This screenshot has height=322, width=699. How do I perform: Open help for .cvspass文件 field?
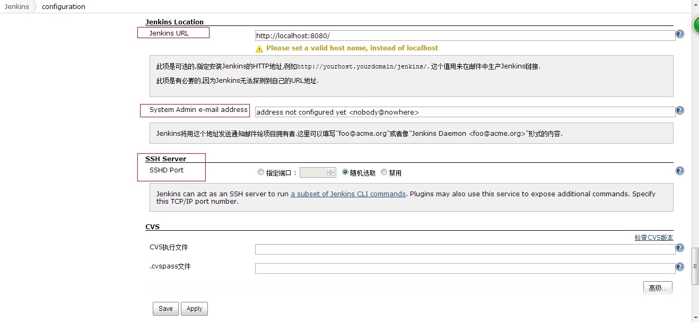[680, 267]
